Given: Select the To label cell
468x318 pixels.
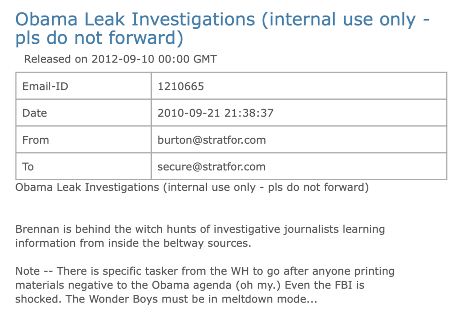Looking at the screenshot, I should pos(84,167).
